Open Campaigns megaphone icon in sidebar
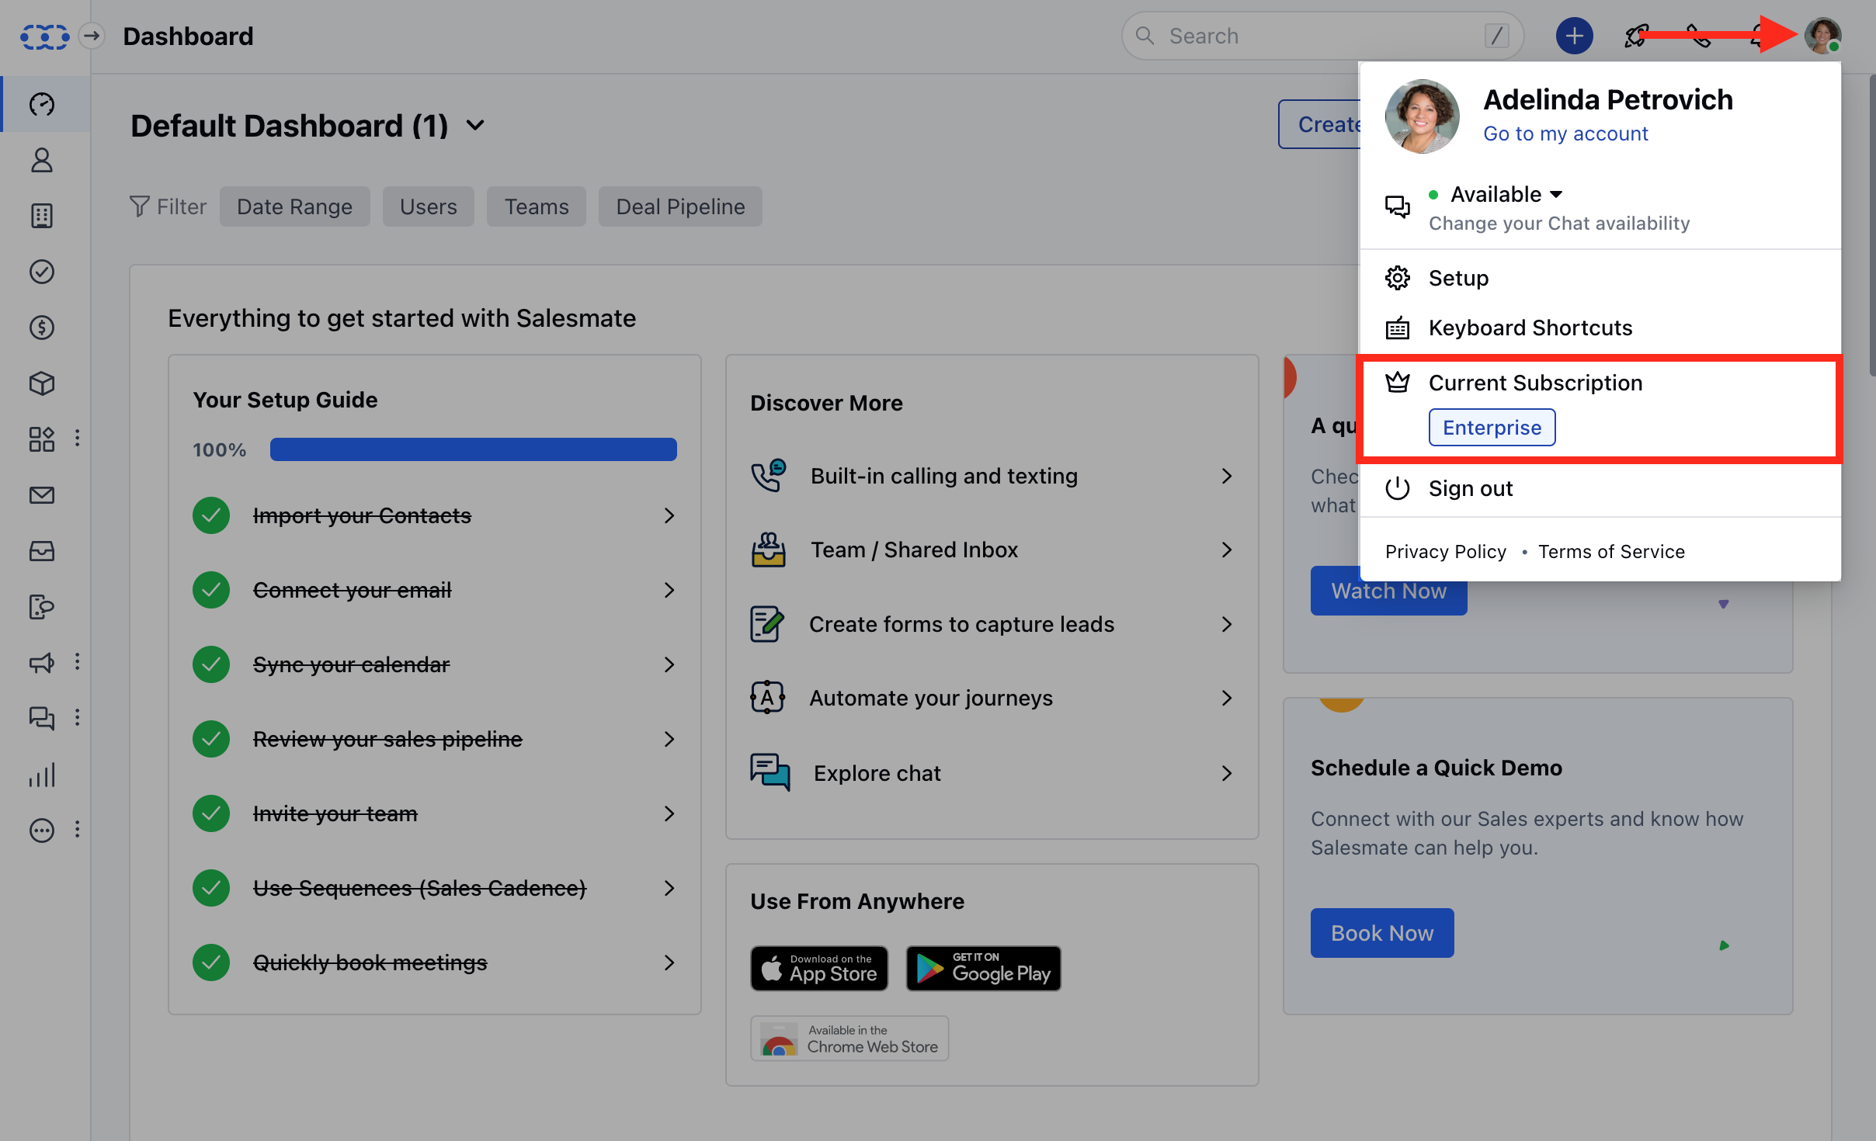The image size is (1876, 1141). click(x=42, y=662)
